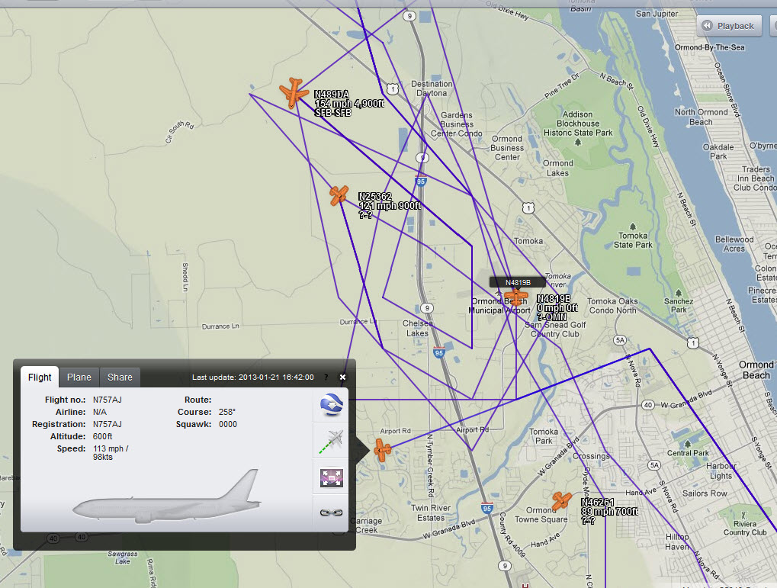This screenshot has height=588, width=777.
Task: Open the Share tab
Action: [x=120, y=377]
